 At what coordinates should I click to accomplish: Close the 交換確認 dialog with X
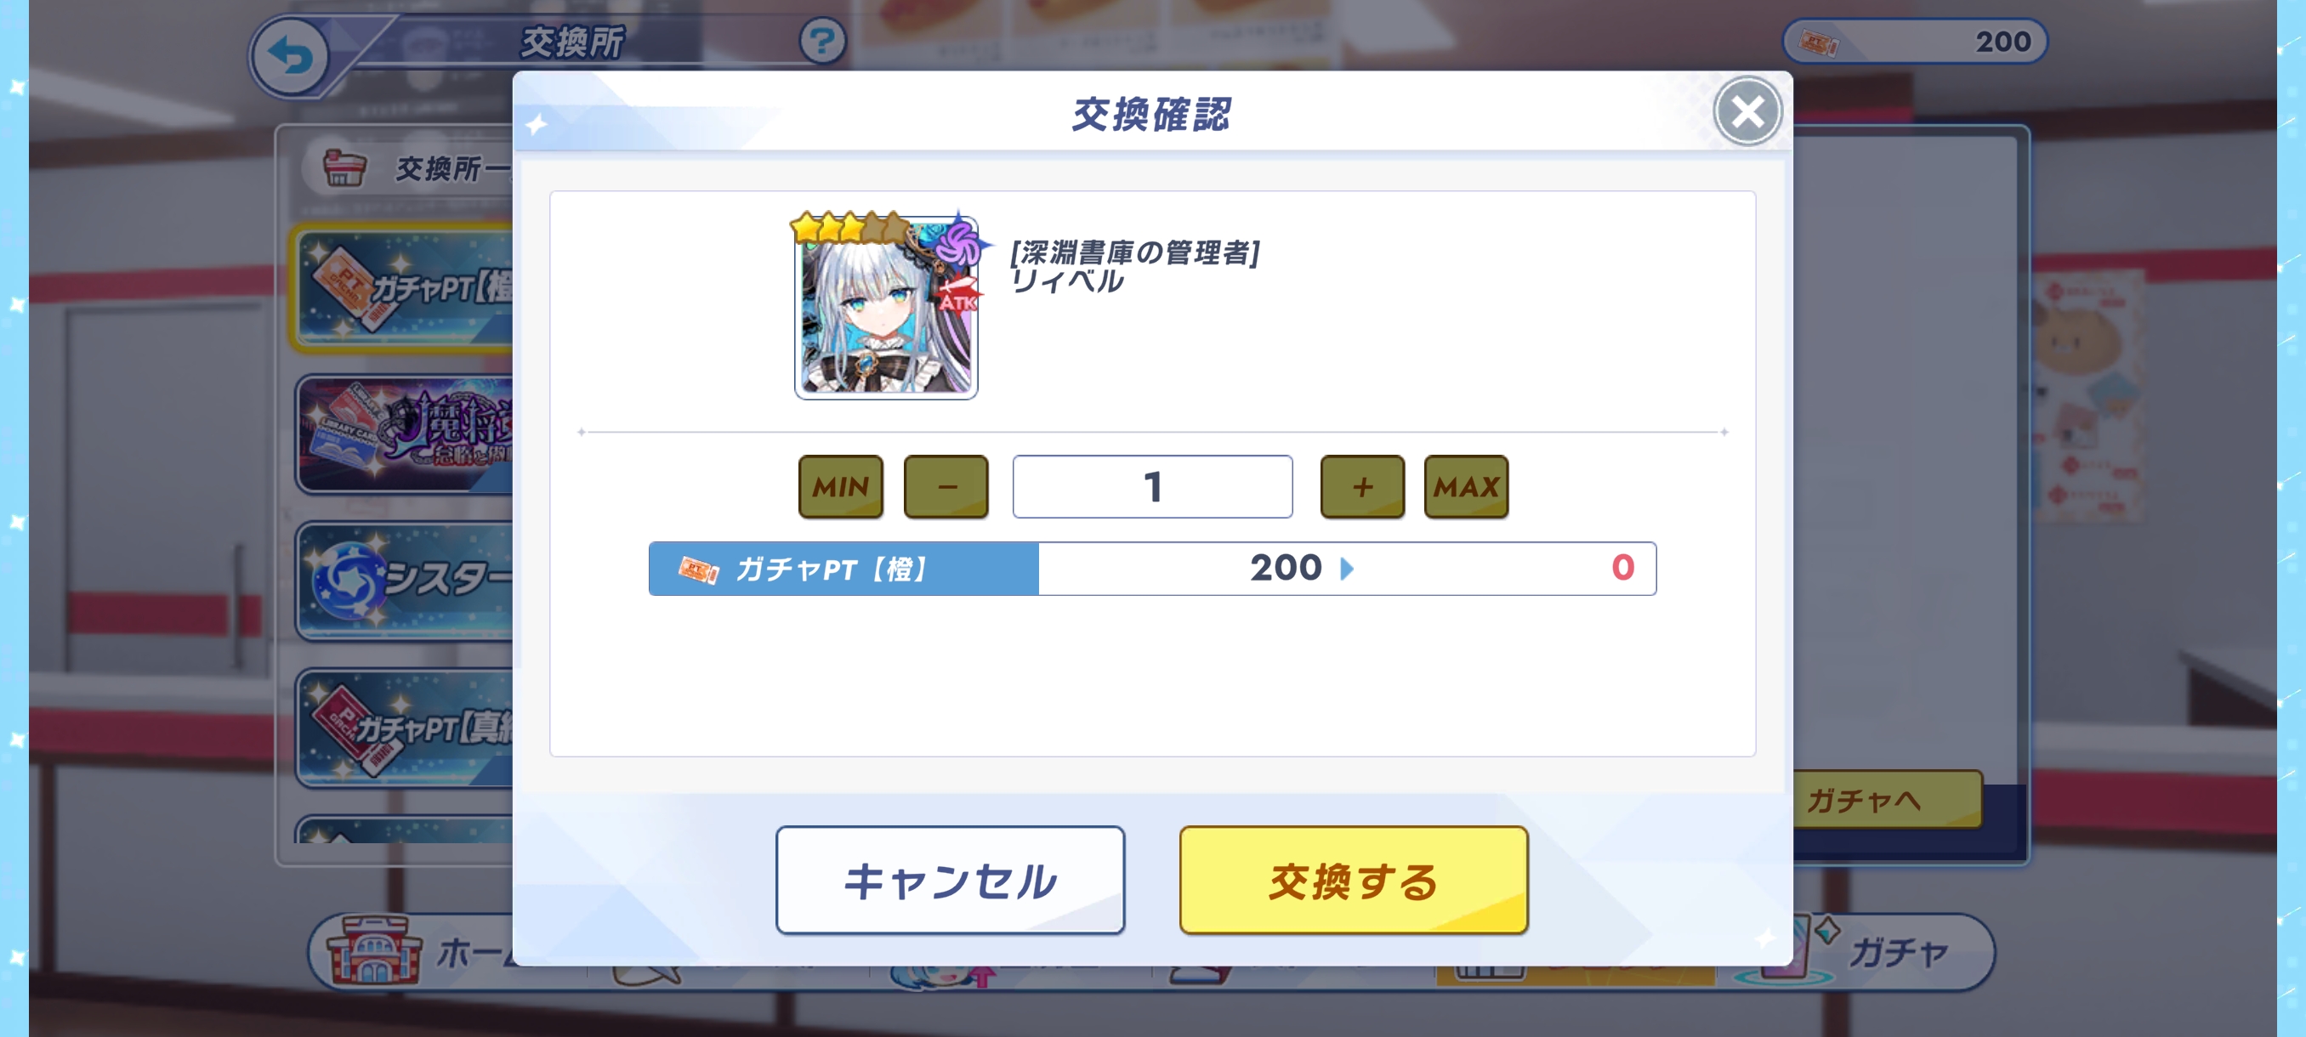[x=1747, y=113]
